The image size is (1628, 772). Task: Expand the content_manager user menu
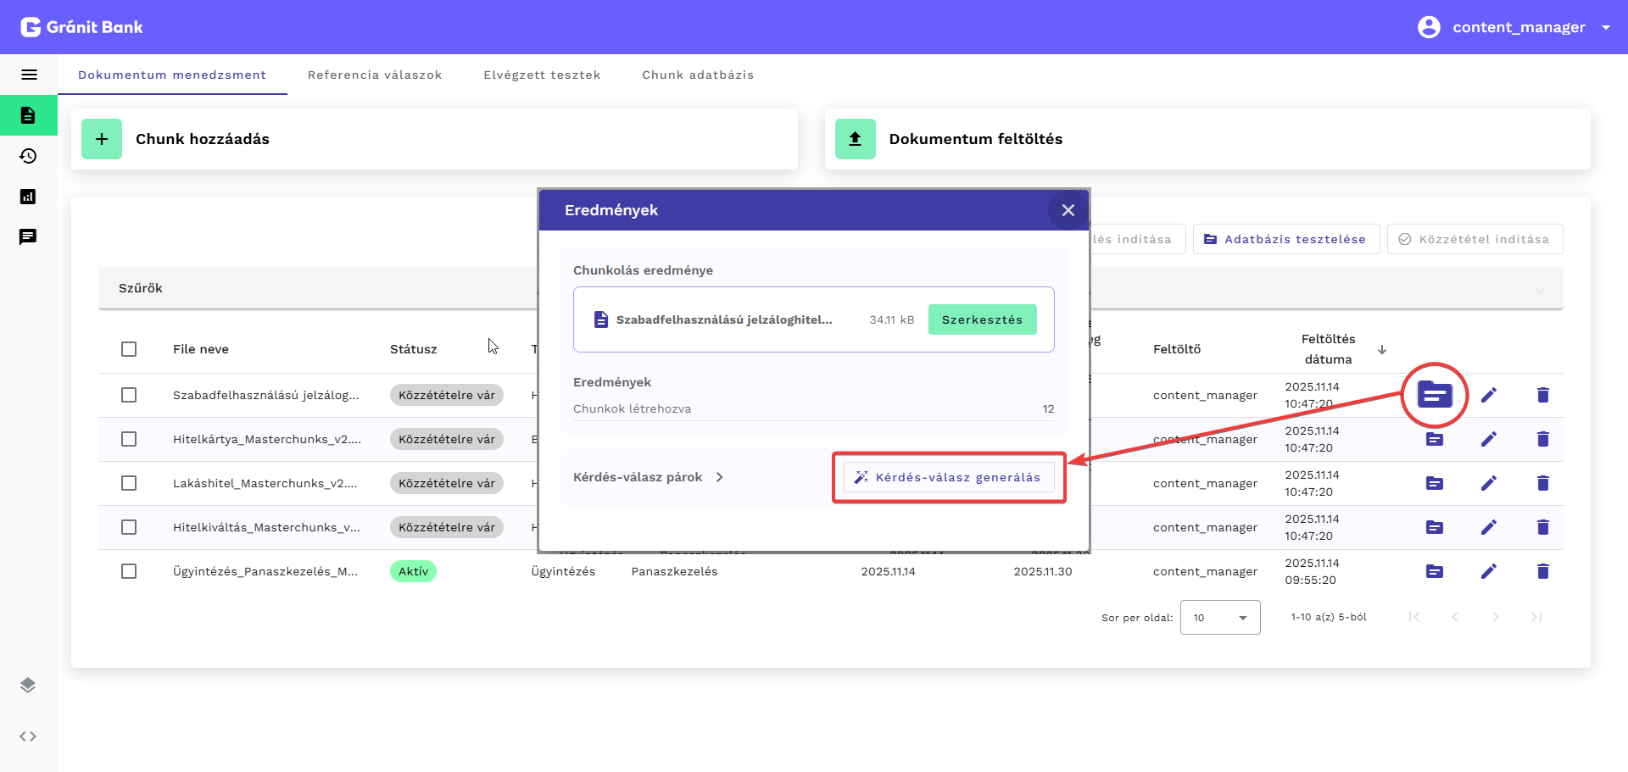point(1605,27)
